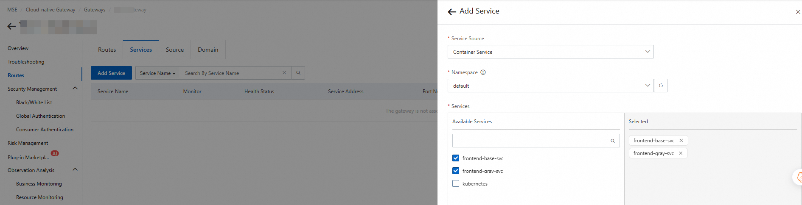Click the Add Service button
The height and width of the screenshot is (205, 802).
coord(111,73)
